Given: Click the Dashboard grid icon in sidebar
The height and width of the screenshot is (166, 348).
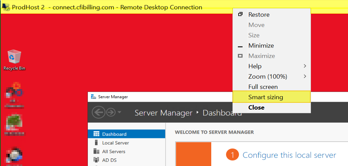Looking at the screenshot, I should (96, 134).
